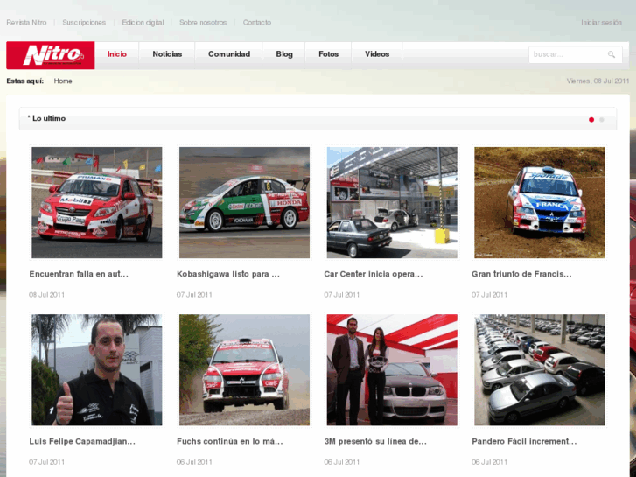Open the Videos menu tab
Screen dimensions: 636x477
pyautogui.click(x=377, y=54)
